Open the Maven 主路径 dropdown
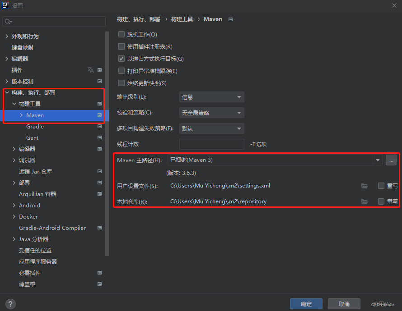 (378, 160)
